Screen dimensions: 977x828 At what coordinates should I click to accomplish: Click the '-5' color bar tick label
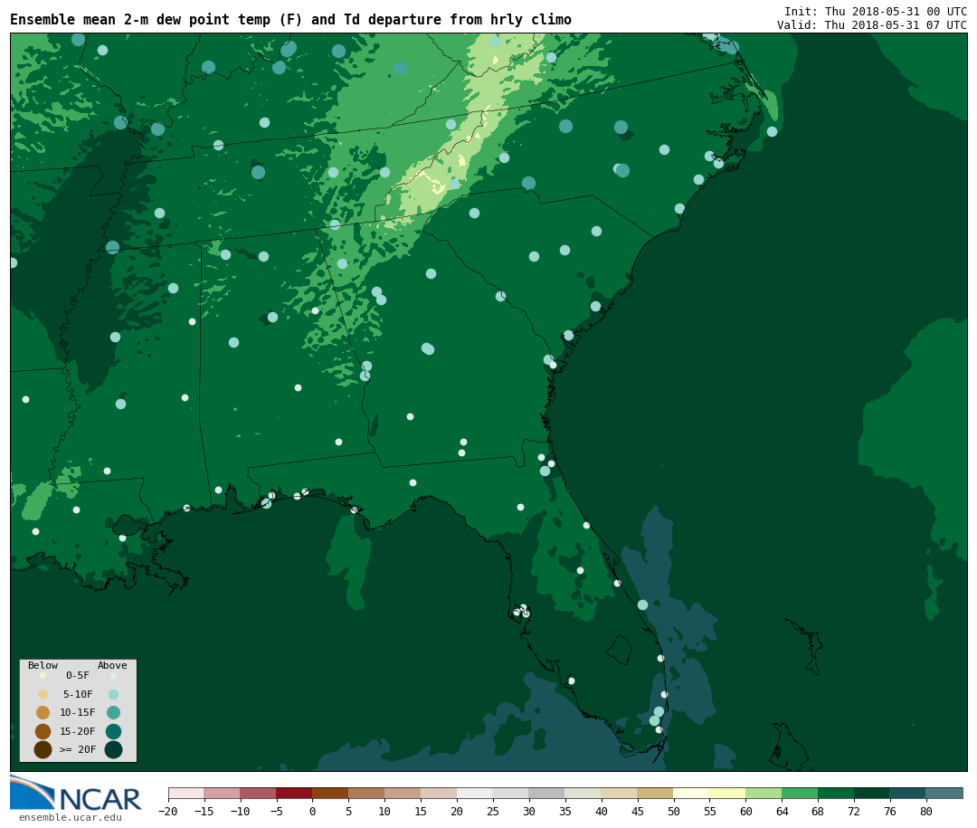pyautogui.click(x=276, y=811)
